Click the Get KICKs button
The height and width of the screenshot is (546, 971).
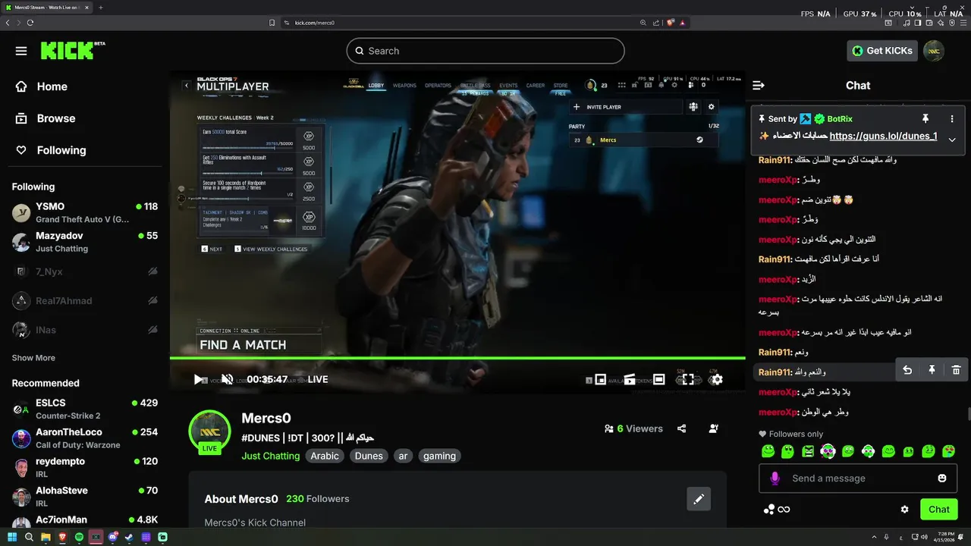point(882,51)
